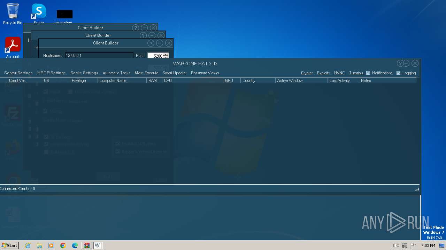The height and width of the screenshot is (250, 446).
Task: Click the CPU column header
Action: (193, 81)
